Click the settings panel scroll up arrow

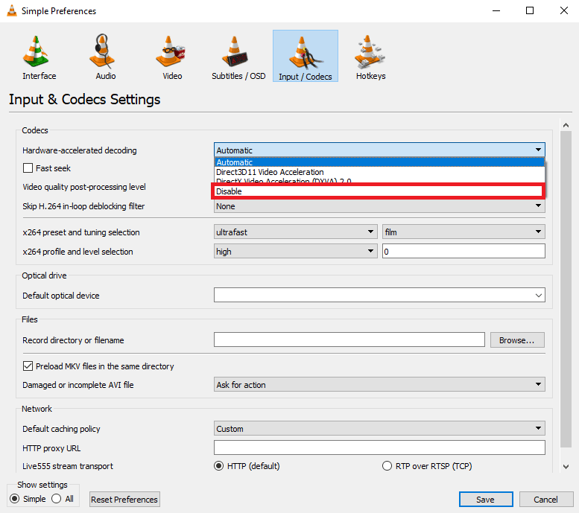pyautogui.click(x=566, y=126)
